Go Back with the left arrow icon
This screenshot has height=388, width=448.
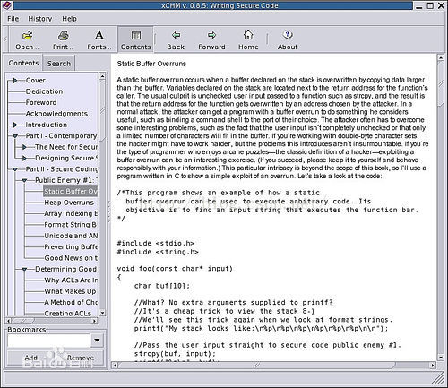coord(176,35)
